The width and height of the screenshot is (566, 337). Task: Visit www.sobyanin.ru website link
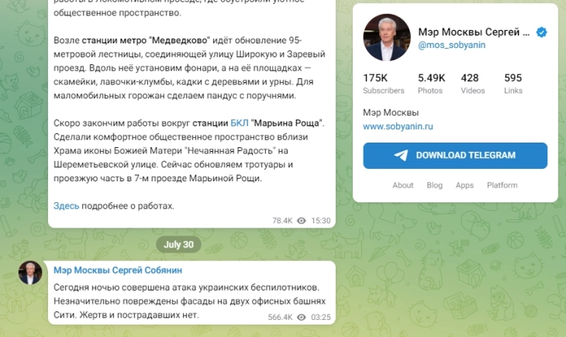pyautogui.click(x=398, y=126)
